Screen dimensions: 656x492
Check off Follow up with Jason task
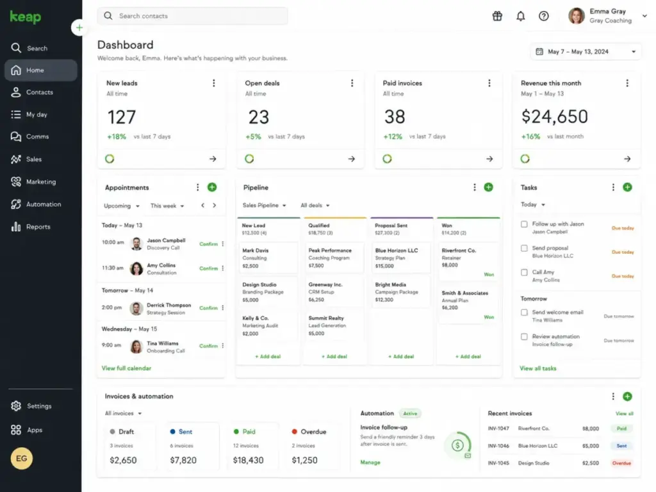[x=524, y=224]
